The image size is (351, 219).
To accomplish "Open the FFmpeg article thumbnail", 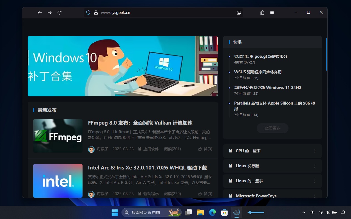I will pyautogui.click(x=58, y=136).
